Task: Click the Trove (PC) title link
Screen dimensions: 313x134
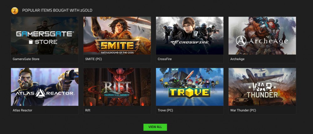Action: point(165,110)
